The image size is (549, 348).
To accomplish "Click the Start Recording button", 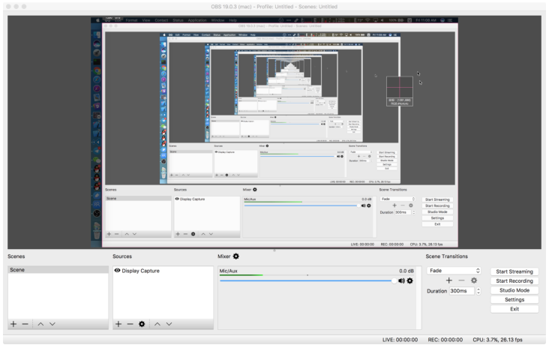I will click(514, 281).
